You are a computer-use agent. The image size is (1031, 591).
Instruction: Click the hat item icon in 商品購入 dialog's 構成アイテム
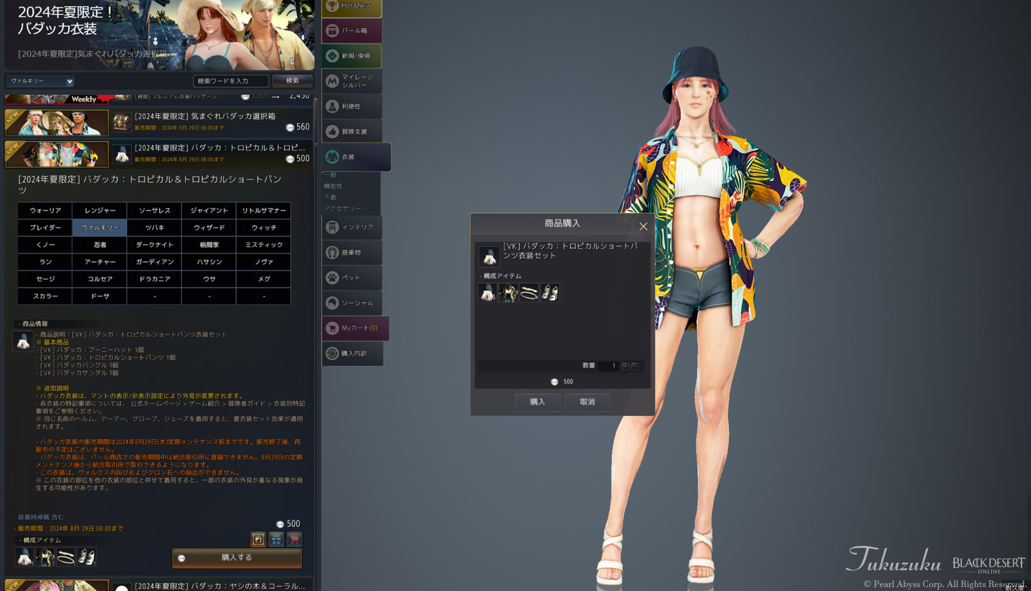point(488,293)
